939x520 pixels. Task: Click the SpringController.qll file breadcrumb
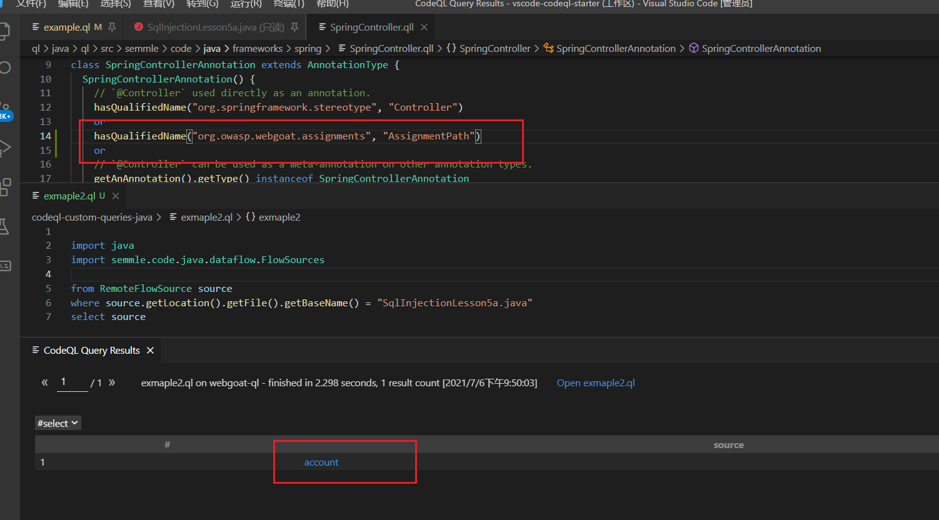point(386,49)
